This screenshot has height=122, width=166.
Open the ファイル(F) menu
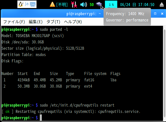14,22
